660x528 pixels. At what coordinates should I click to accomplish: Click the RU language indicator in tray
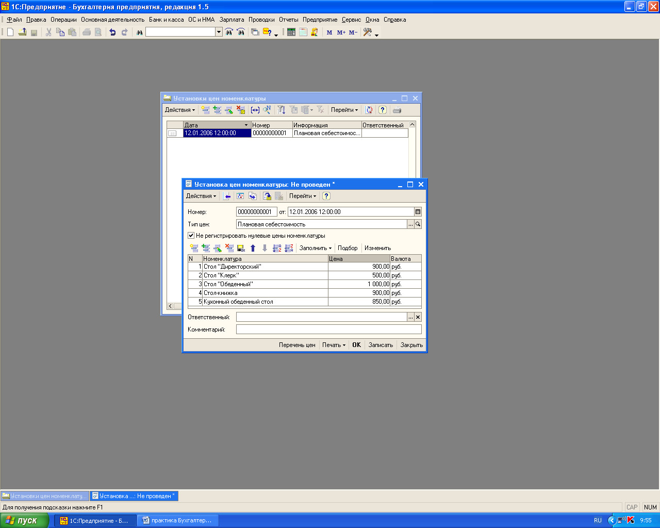point(598,521)
